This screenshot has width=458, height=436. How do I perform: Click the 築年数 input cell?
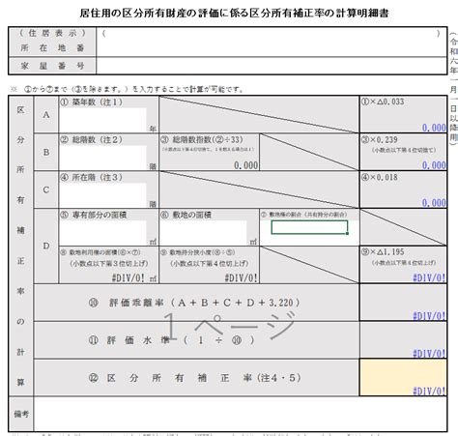pyautogui.click(x=102, y=120)
